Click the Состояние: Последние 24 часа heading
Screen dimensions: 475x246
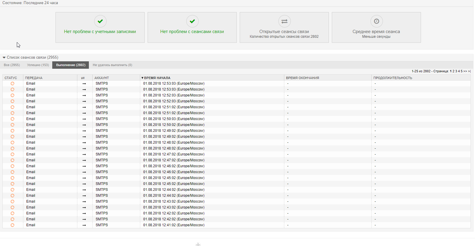tap(30, 3)
